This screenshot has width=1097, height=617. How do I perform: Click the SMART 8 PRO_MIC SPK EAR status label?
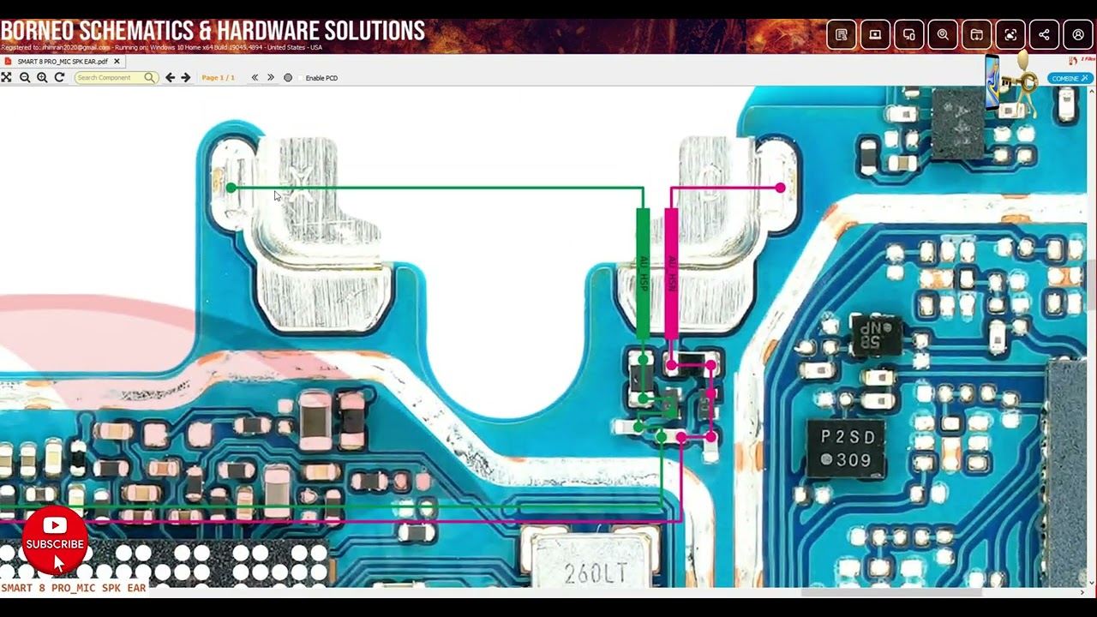pos(74,588)
